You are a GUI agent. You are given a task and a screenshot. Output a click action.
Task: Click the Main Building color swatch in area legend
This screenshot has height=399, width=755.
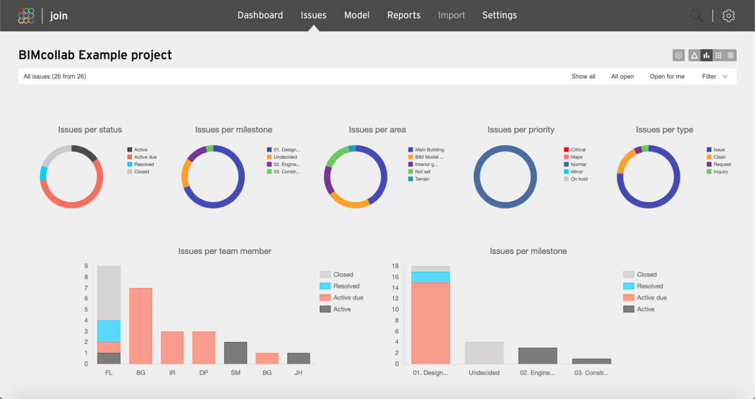point(411,150)
